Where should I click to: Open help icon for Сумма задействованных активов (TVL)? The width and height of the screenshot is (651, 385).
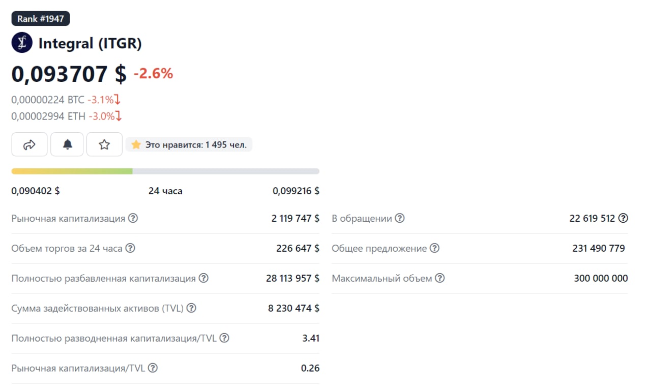click(191, 308)
